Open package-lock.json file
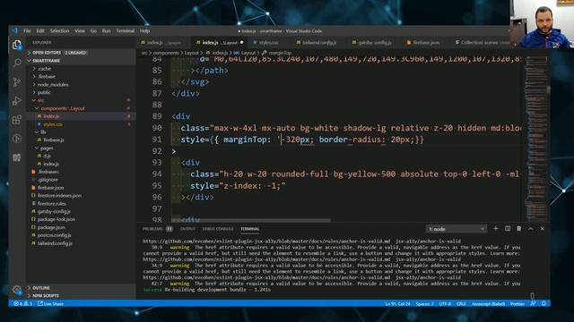Image resolution: width=574 pixels, height=322 pixels. tap(56, 219)
